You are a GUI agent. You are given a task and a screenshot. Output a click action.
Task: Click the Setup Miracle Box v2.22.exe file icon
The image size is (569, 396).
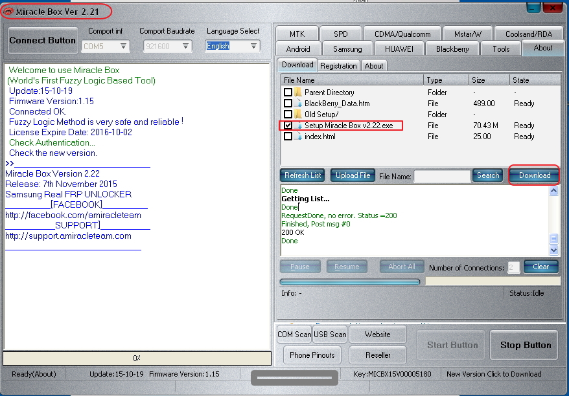pos(298,126)
